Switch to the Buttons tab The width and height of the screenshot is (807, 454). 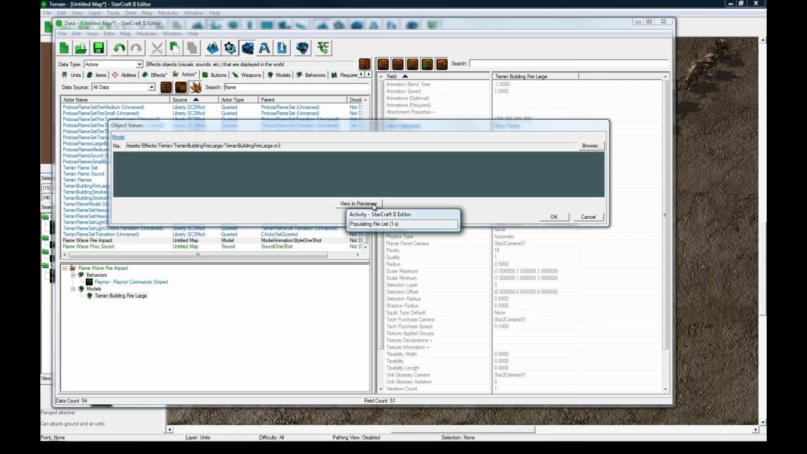214,75
